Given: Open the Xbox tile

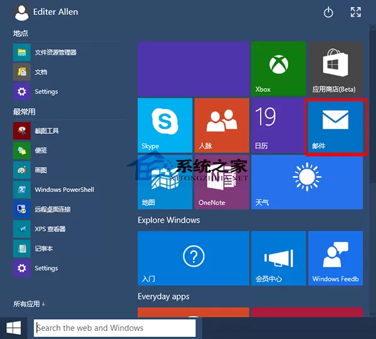Looking at the screenshot, I should [x=278, y=69].
